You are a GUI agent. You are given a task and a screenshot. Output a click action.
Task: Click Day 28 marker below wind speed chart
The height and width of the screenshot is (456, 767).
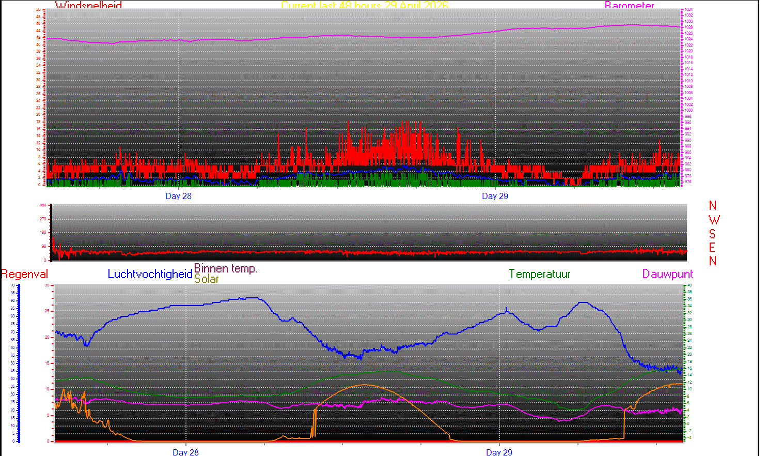(178, 196)
